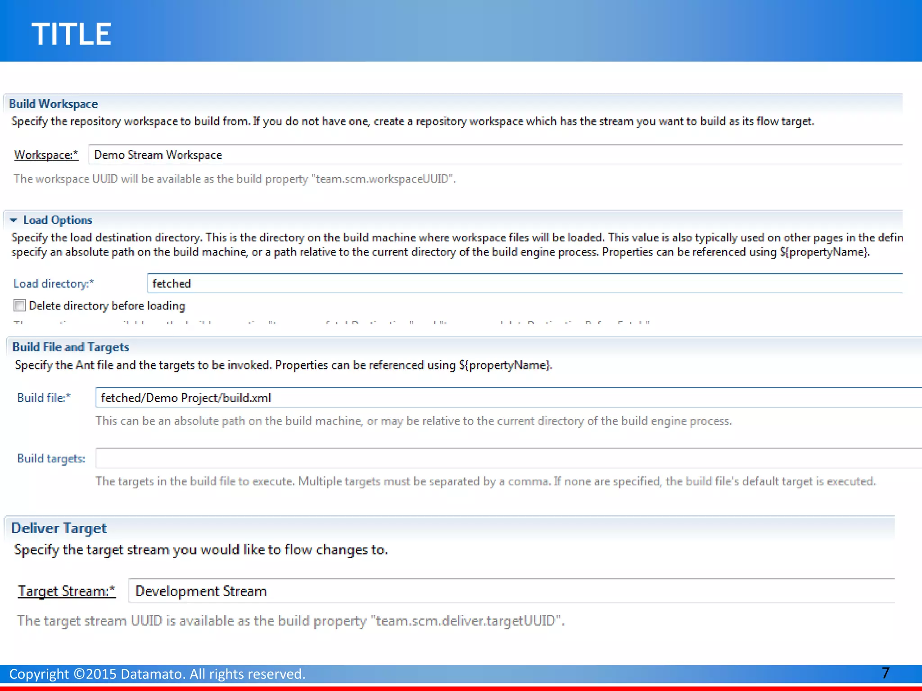The image size is (922, 691).
Task: Click the Load directory field label
Action: (54, 283)
